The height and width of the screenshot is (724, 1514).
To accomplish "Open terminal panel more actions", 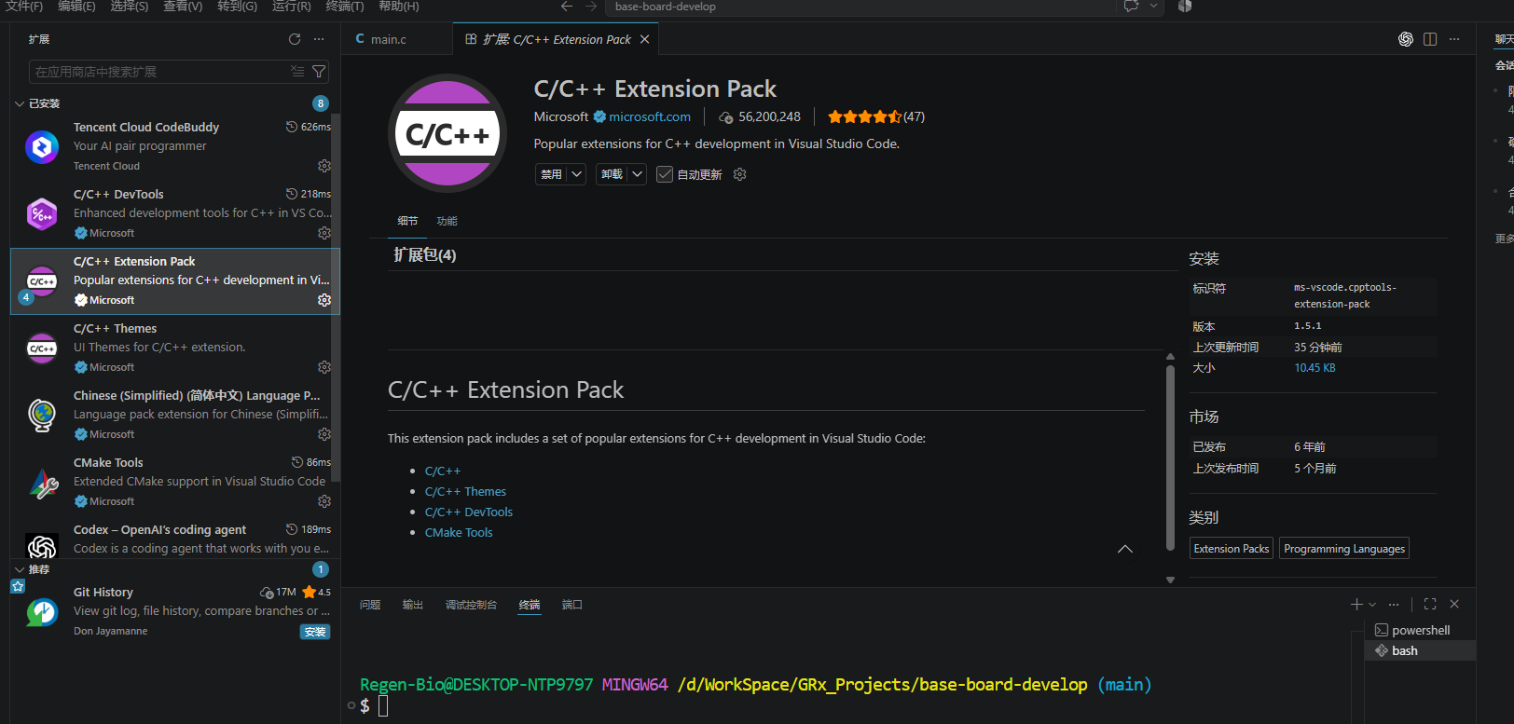I will click(x=1394, y=605).
